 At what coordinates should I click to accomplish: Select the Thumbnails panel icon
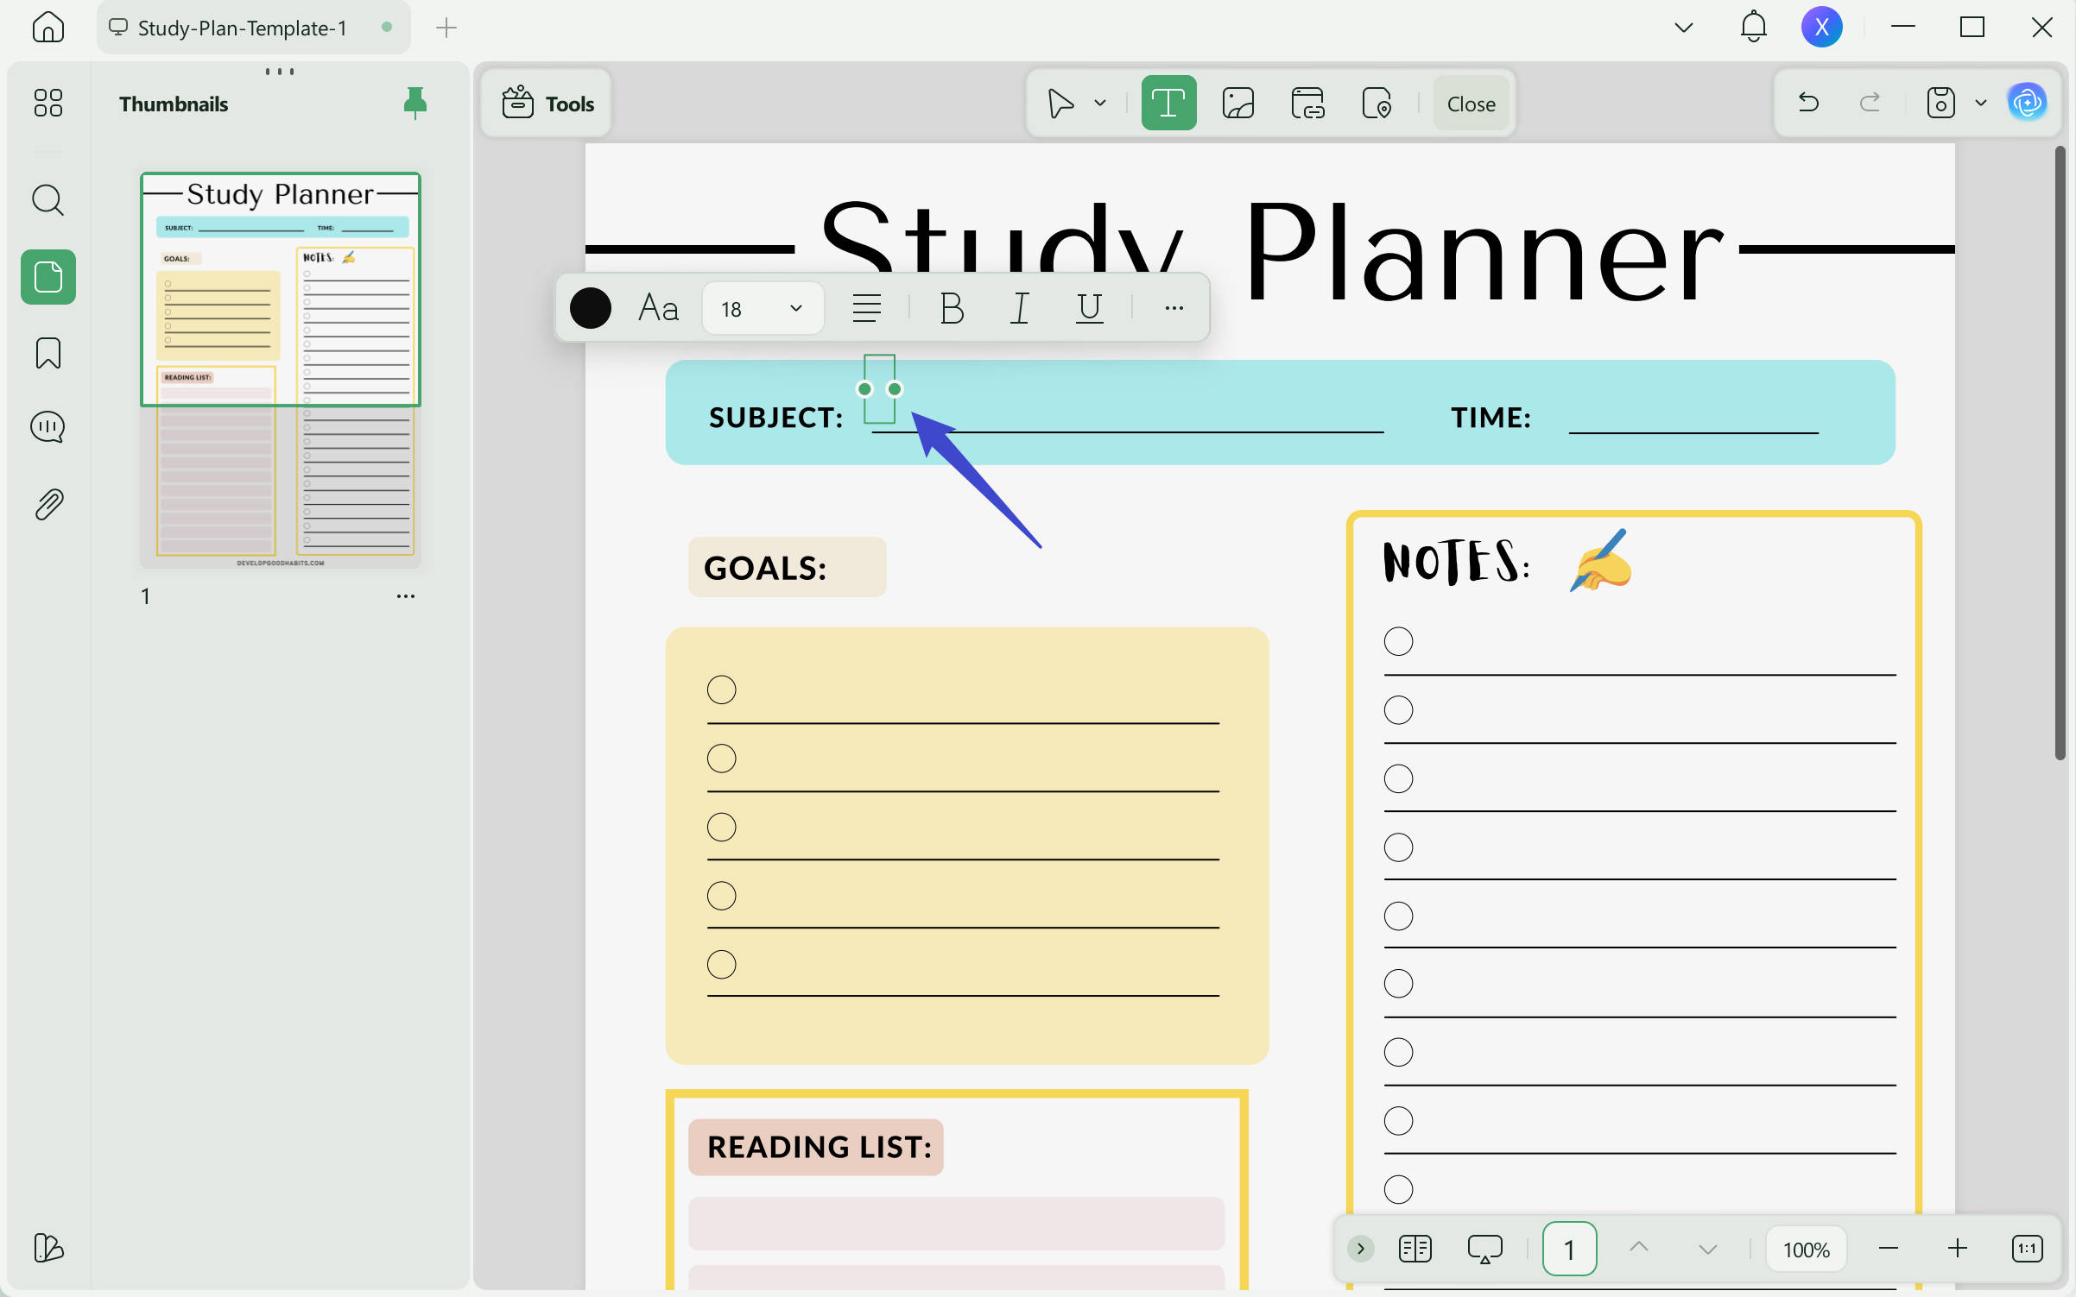tap(48, 277)
